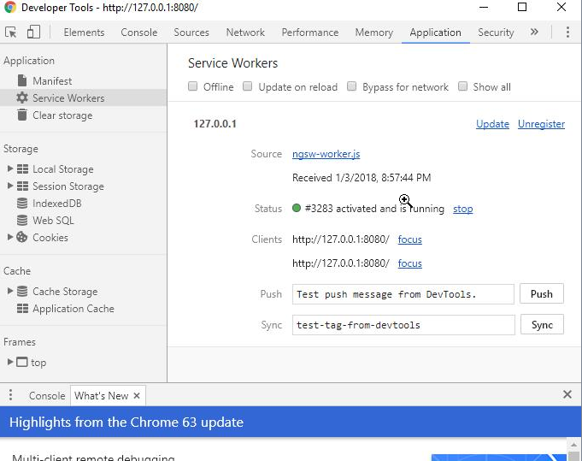Click the push message input field
Image resolution: width=582 pixels, height=461 pixels.
coord(403,294)
